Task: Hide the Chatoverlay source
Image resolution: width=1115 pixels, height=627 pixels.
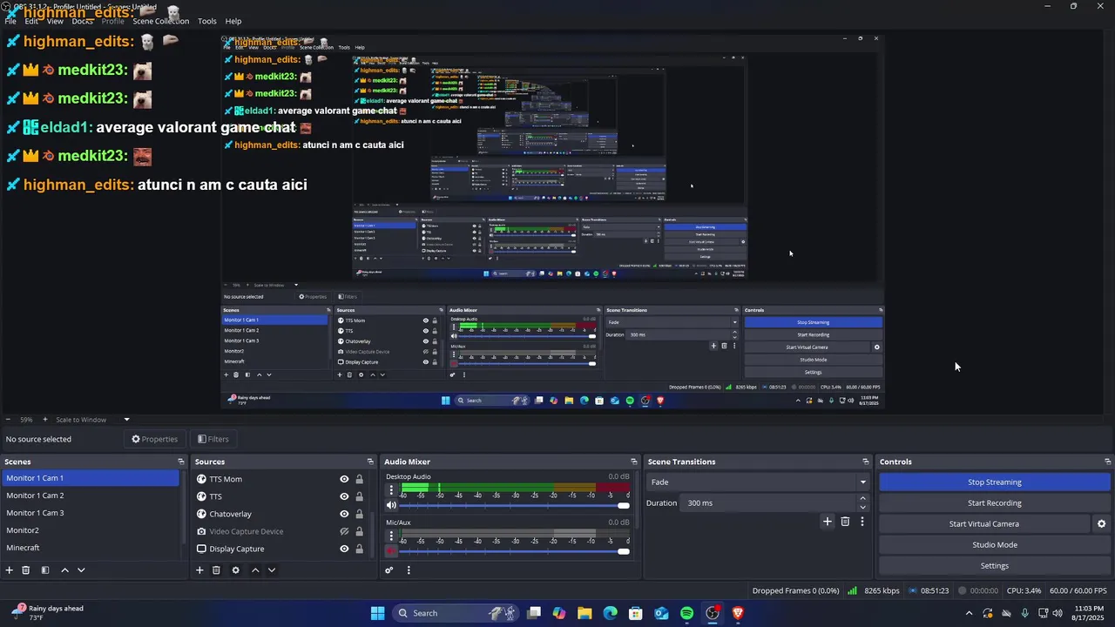Action: (344, 514)
